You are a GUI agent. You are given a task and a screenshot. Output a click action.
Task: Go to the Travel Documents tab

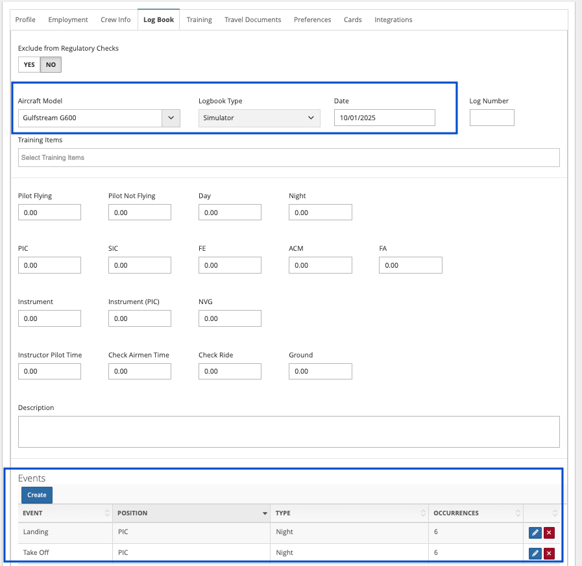coord(252,19)
